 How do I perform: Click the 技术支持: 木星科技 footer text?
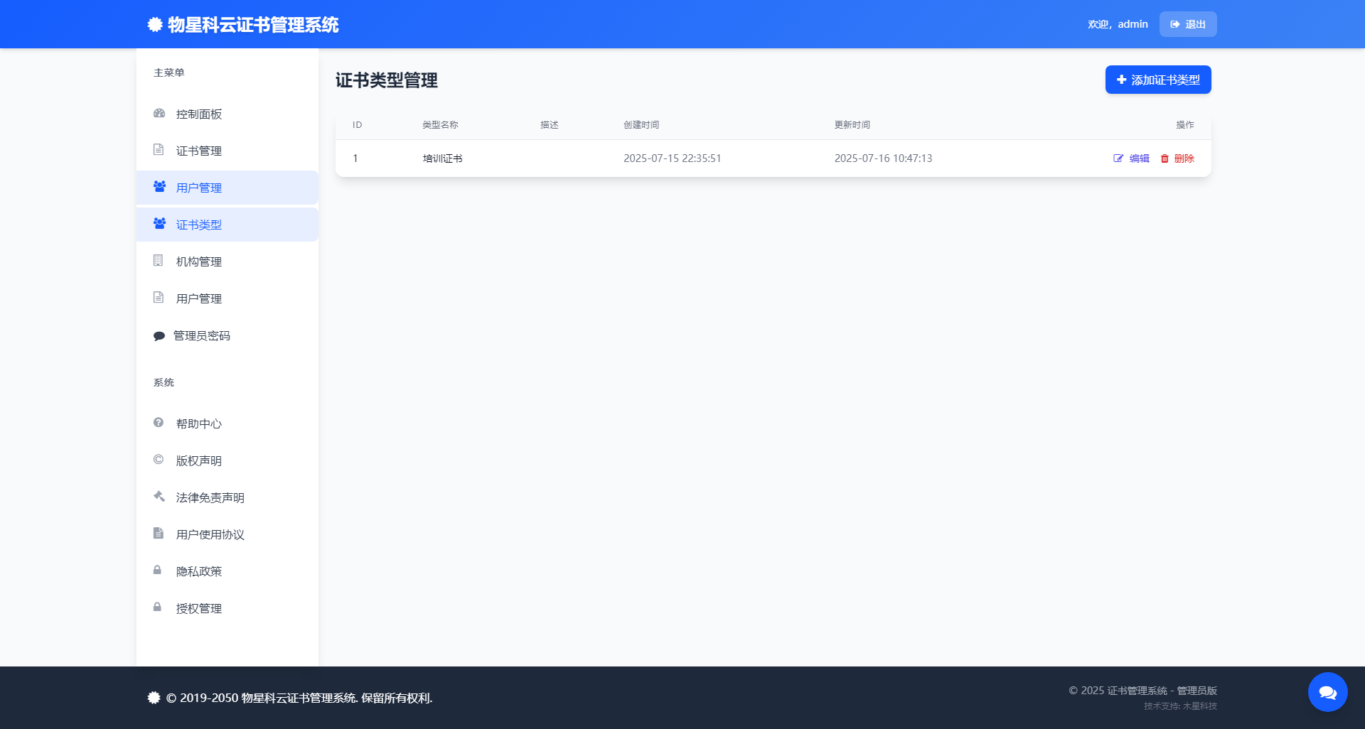point(1180,706)
